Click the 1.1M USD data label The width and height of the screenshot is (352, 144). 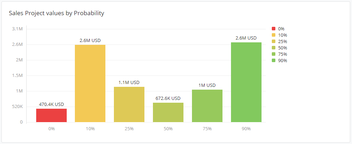(129, 82)
